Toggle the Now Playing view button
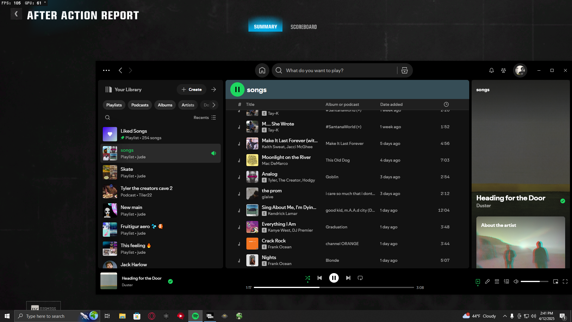 [x=478, y=281]
